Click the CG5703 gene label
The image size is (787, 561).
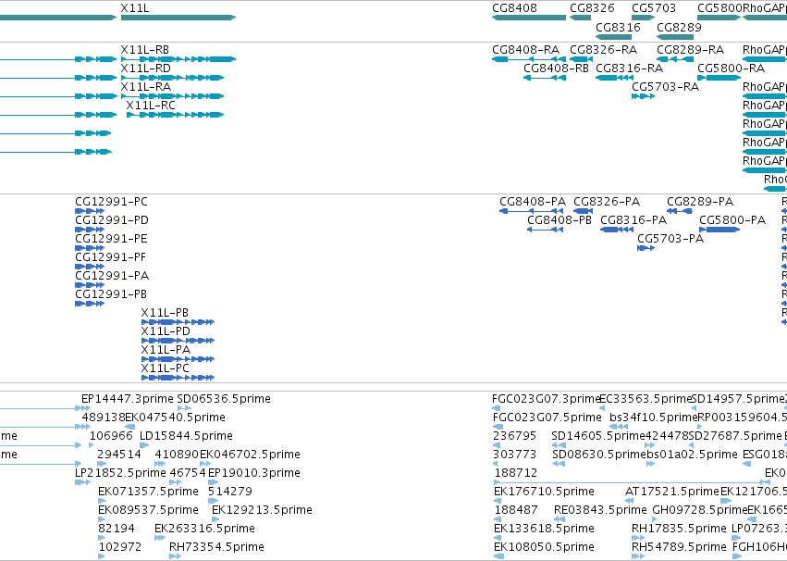pyautogui.click(x=654, y=8)
